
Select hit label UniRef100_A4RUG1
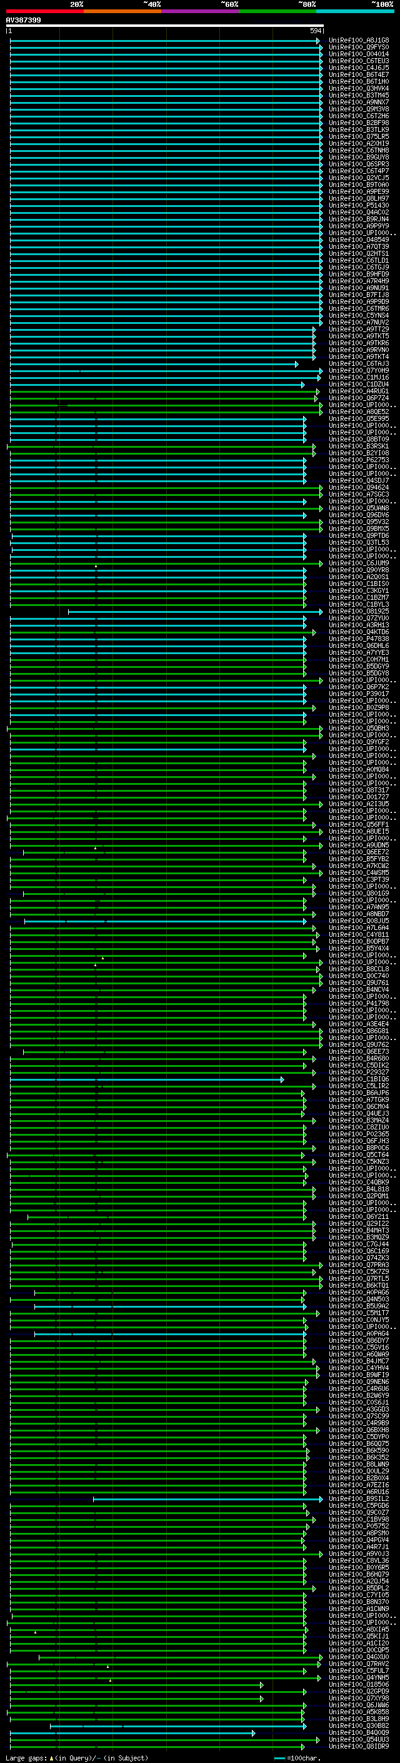(x=359, y=391)
